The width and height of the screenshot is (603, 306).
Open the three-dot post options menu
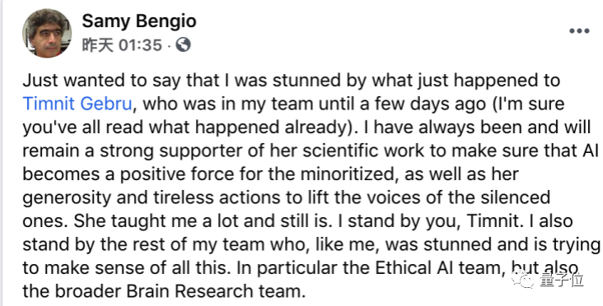point(580,31)
